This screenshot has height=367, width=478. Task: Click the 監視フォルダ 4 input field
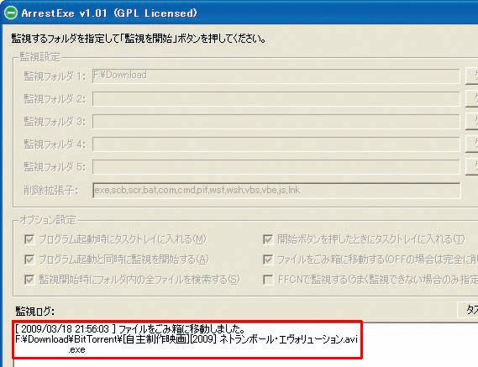pos(276,144)
